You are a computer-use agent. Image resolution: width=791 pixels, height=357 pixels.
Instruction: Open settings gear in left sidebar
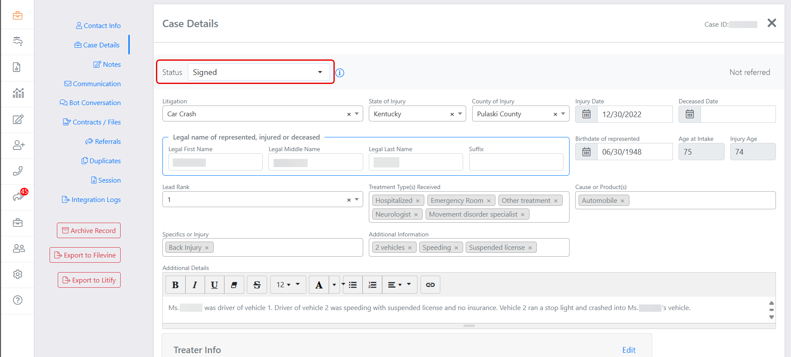point(18,274)
